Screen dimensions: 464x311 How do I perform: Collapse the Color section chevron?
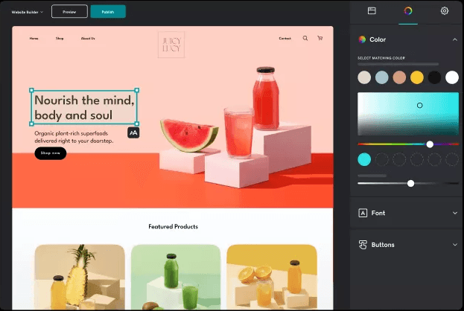coord(455,39)
